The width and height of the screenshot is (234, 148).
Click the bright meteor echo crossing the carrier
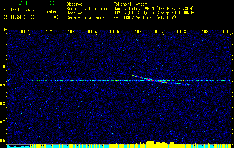point(155,80)
